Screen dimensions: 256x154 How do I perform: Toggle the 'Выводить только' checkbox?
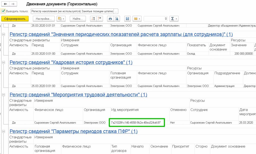3,11
